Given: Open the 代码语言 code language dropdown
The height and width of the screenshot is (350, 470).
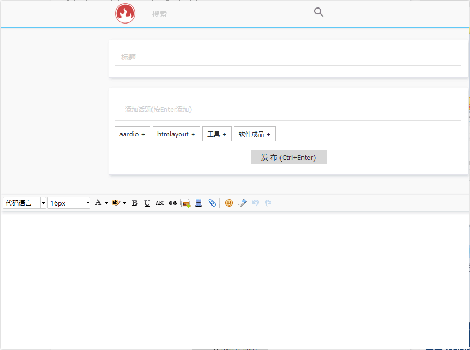Looking at the screenshot, I should tap(24, 203).
